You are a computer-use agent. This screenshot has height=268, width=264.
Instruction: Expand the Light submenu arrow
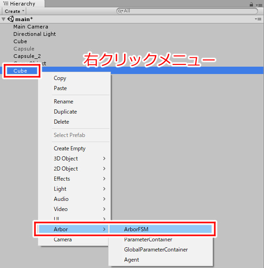click(104, 188)
